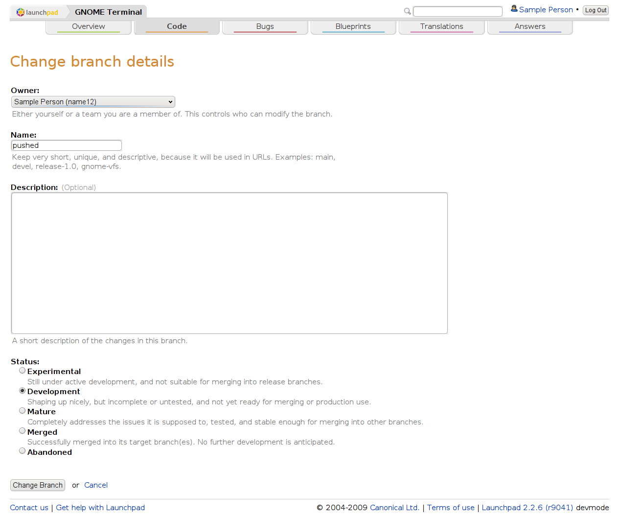Screen dimensions: 619x517
Task: Choose the Merged status radio button
Action: [x=23, y=431]
